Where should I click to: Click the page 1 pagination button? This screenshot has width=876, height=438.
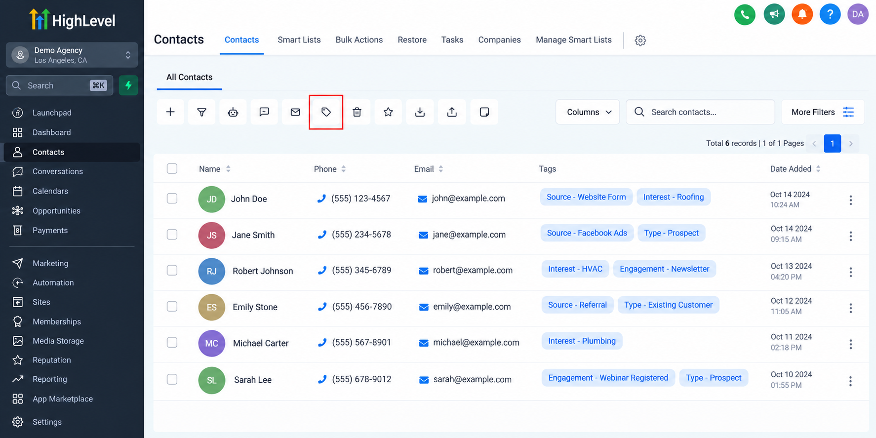(x=833, y=144)
